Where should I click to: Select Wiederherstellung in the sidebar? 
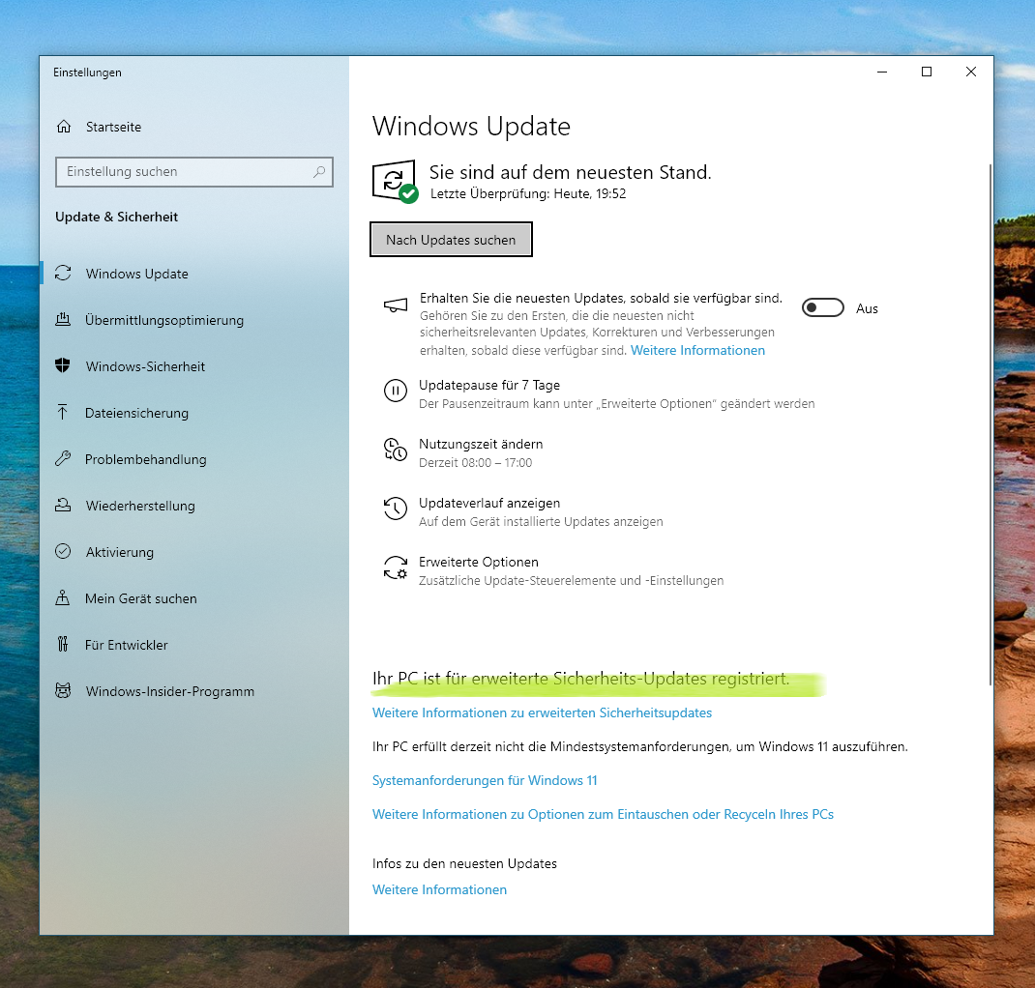point(194,506)
